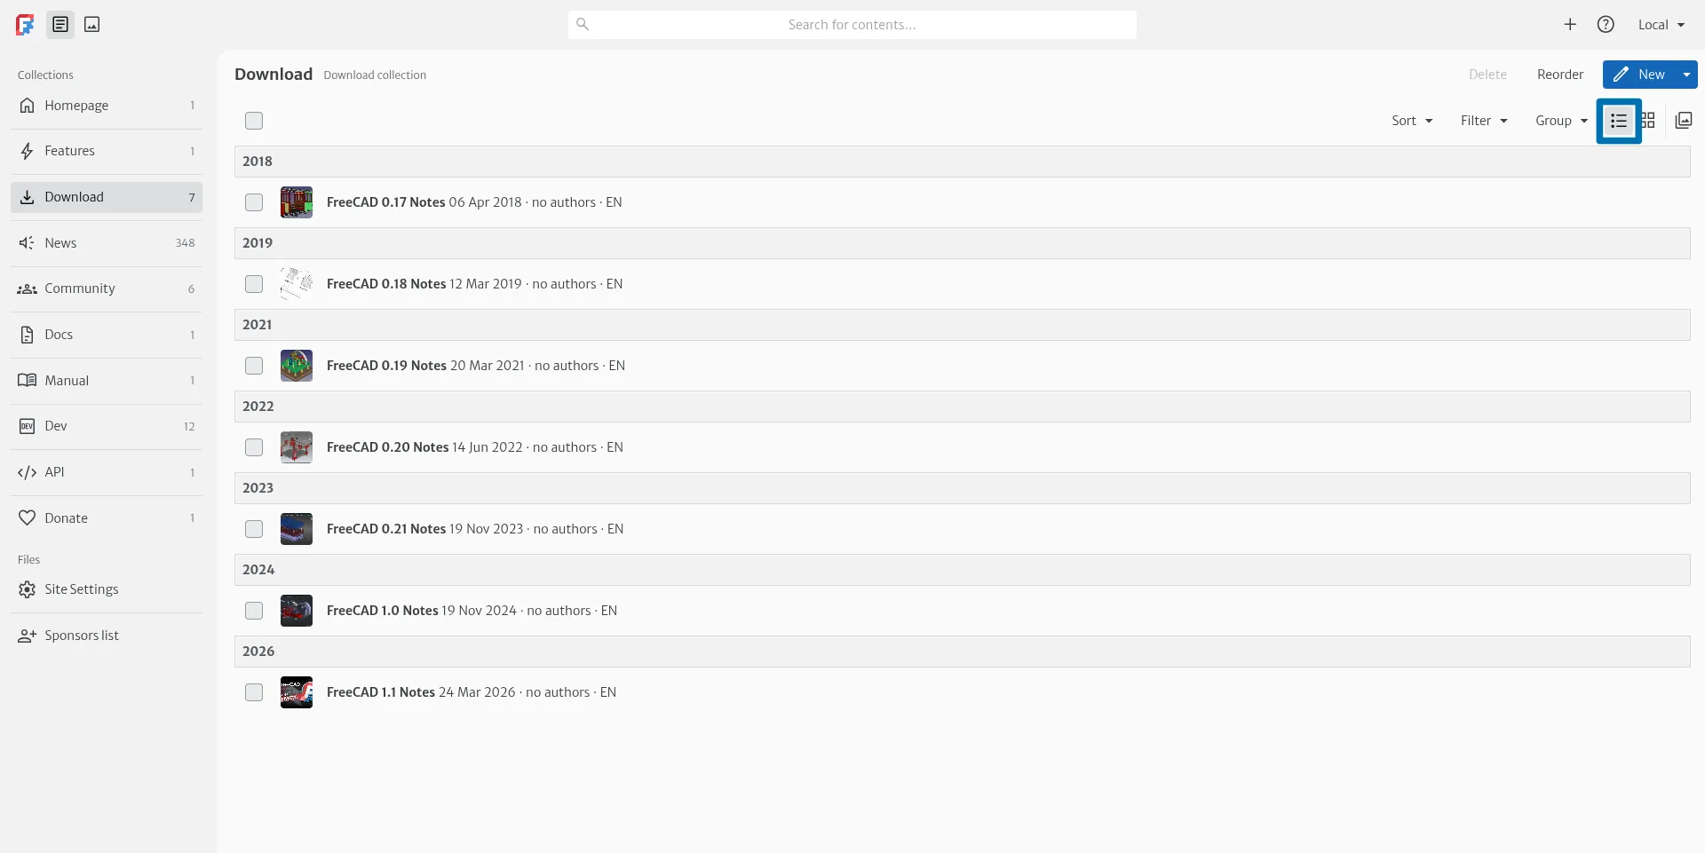Open the Group dropdown

[1561, 121]
